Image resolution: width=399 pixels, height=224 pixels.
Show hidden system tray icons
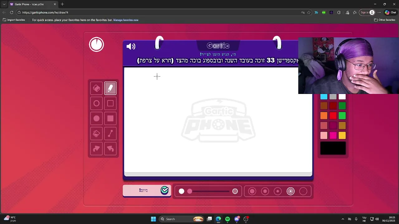click(x=343, y=219)
